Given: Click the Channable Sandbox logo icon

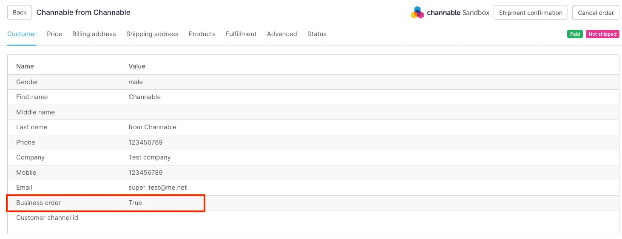Looking at the screenshot, I should [x=418, y=13].
